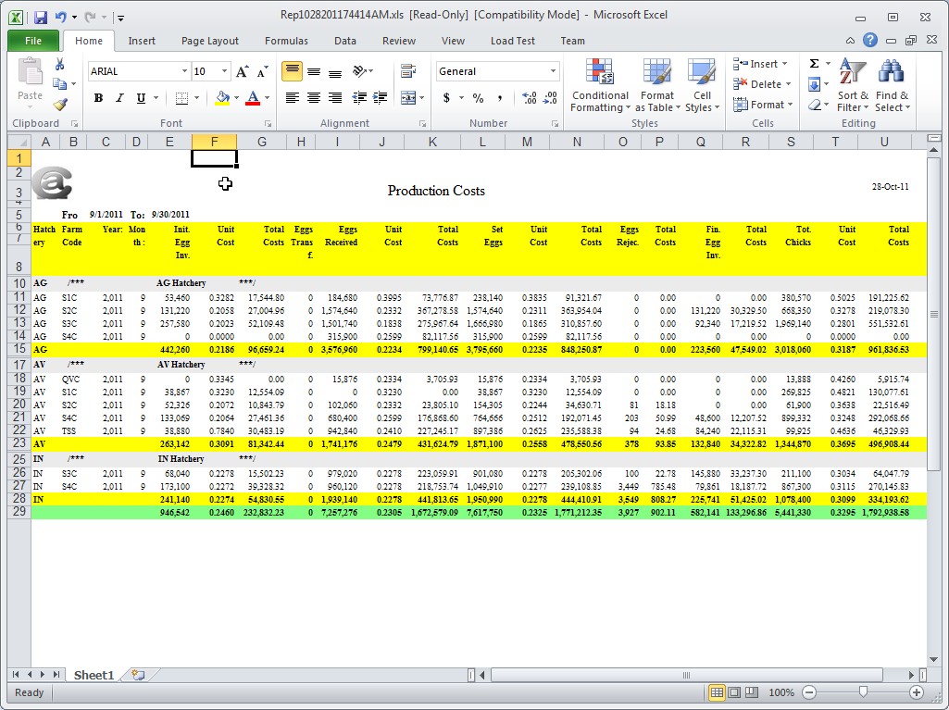This screenshot has width=949, height=710.
Task: Open the Fill Color dropdown arrow
Action: (234, 97)
